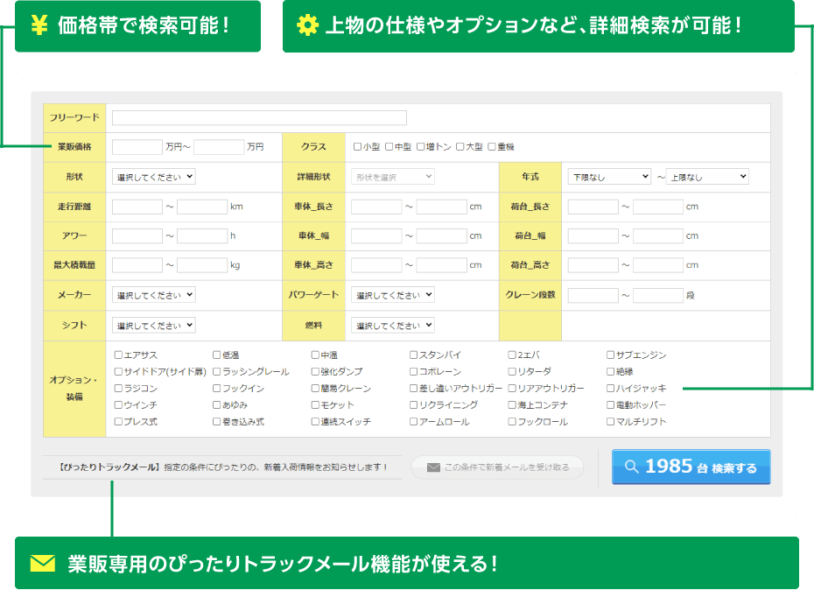Expand the 年式 下限なし dropdown

[609, 177]
